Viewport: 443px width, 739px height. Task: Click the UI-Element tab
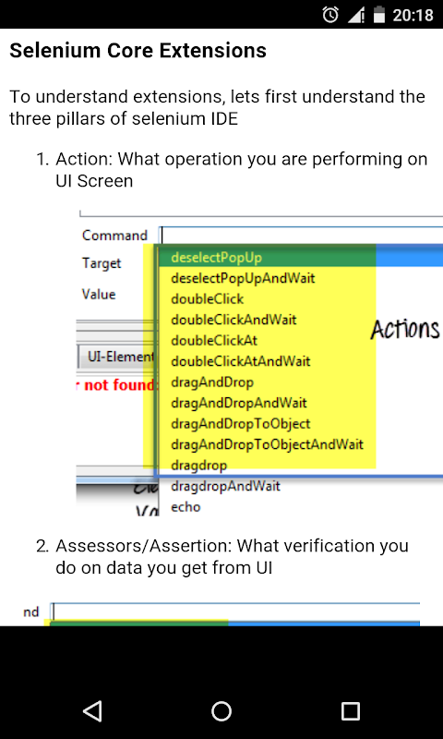point(116,357)
